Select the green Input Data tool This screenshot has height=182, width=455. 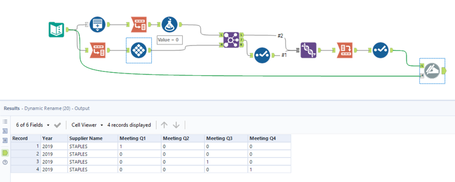point(56,30)
